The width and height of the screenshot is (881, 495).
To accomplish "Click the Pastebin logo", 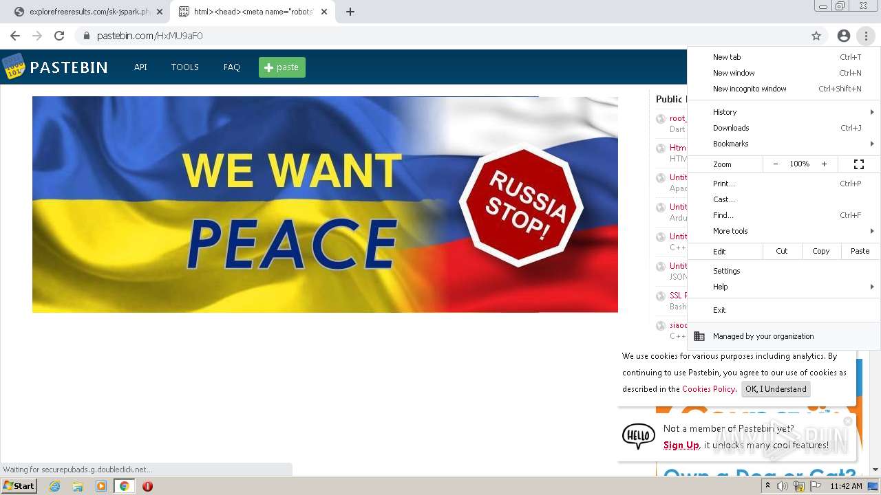I will coord(55,67).
